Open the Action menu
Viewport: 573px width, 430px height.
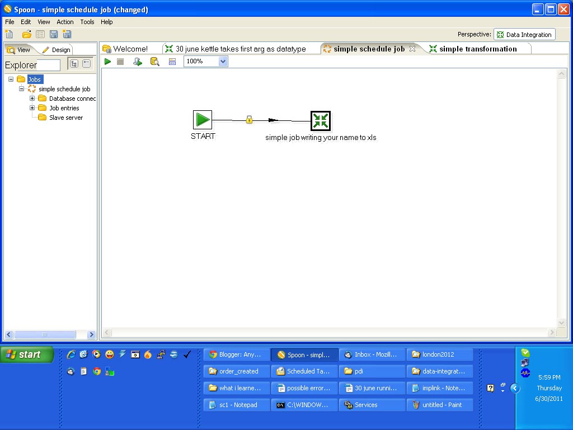(x=65, y=22)
